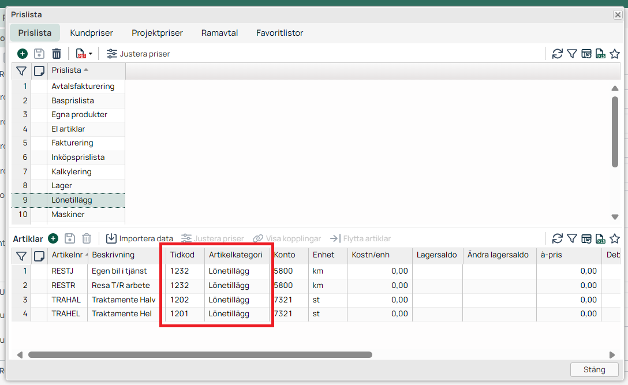This screenshot has width=628, height=385.
Task: Open the Ramavtal tab
Action: 219,33
